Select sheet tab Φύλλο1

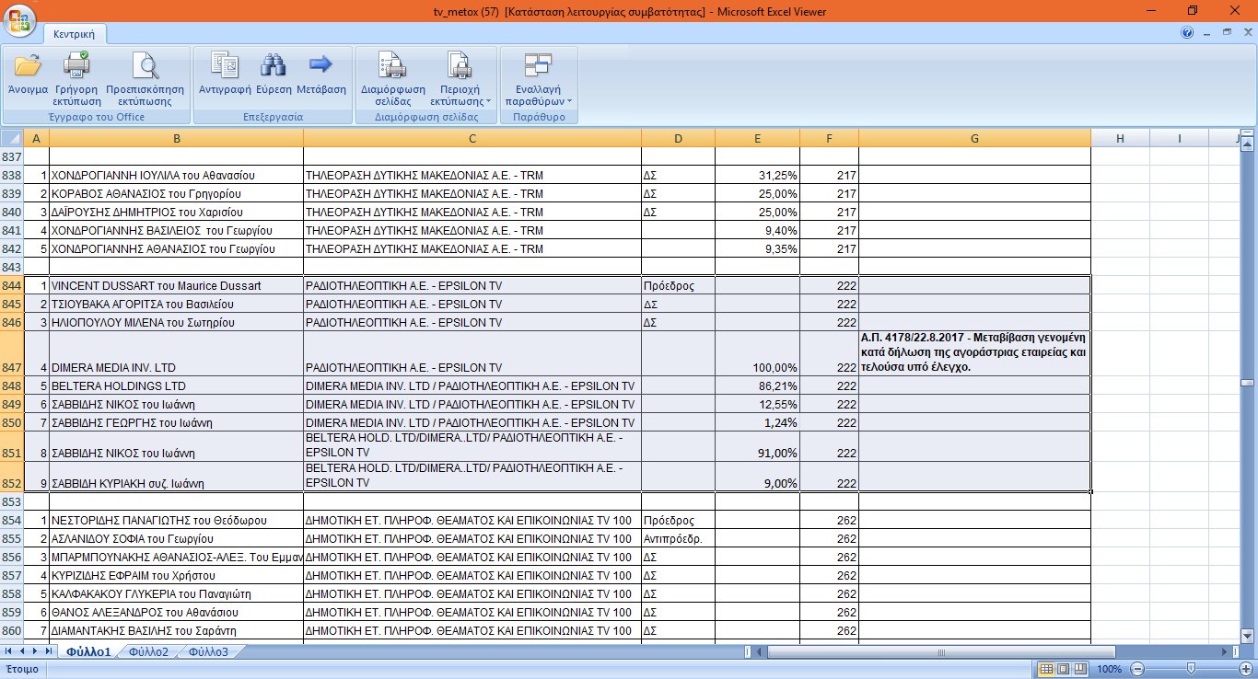click(x=87, y=651)
